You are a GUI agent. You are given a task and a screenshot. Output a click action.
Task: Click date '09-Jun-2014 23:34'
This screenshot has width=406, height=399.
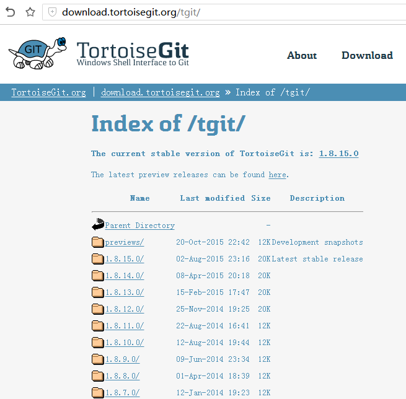point(213,359)
